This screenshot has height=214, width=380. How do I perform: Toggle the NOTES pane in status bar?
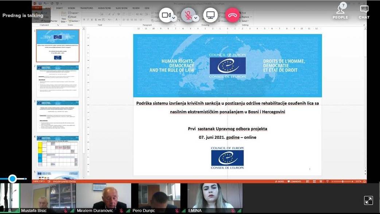279,181
